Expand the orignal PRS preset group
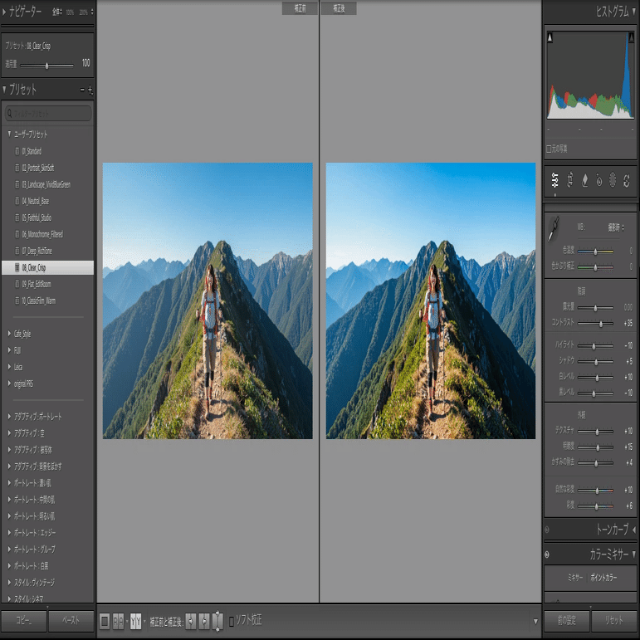Viewport: 640px width, 640px height. coord(9,384)
